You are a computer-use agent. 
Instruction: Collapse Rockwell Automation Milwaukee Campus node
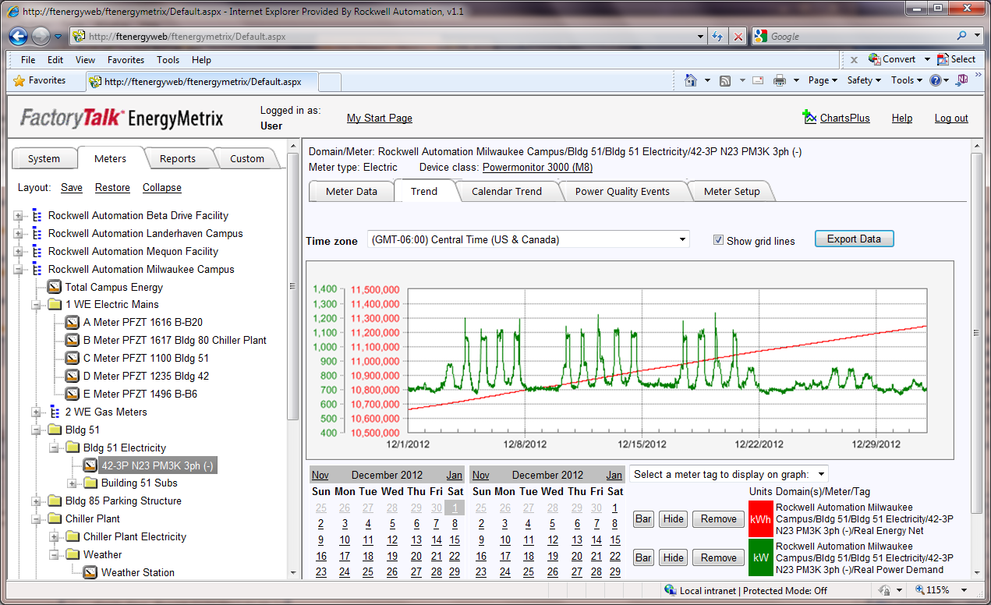pos(19,269)
